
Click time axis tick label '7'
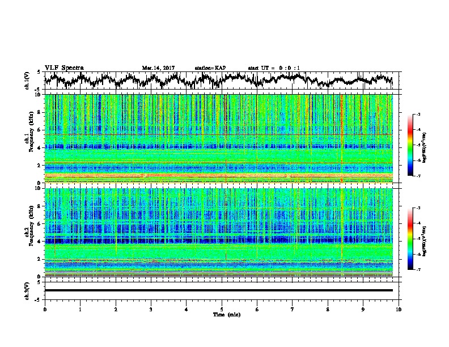[293, 310]
